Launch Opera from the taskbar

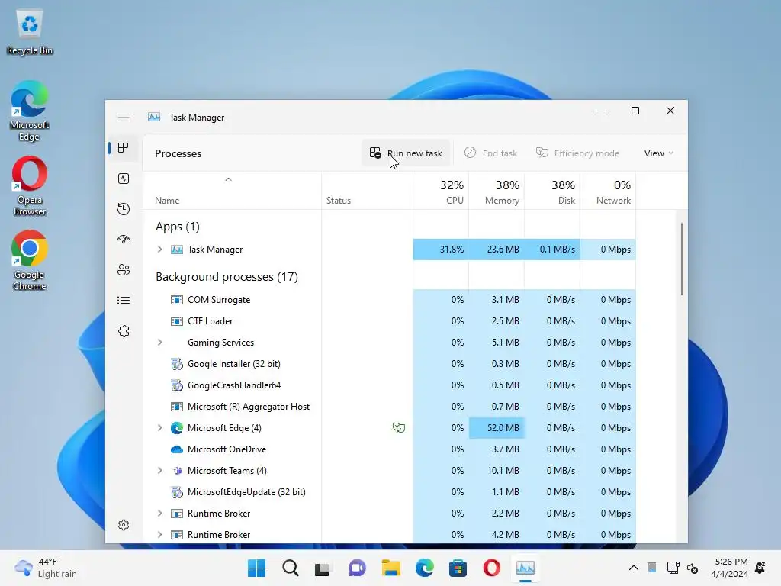492,568
